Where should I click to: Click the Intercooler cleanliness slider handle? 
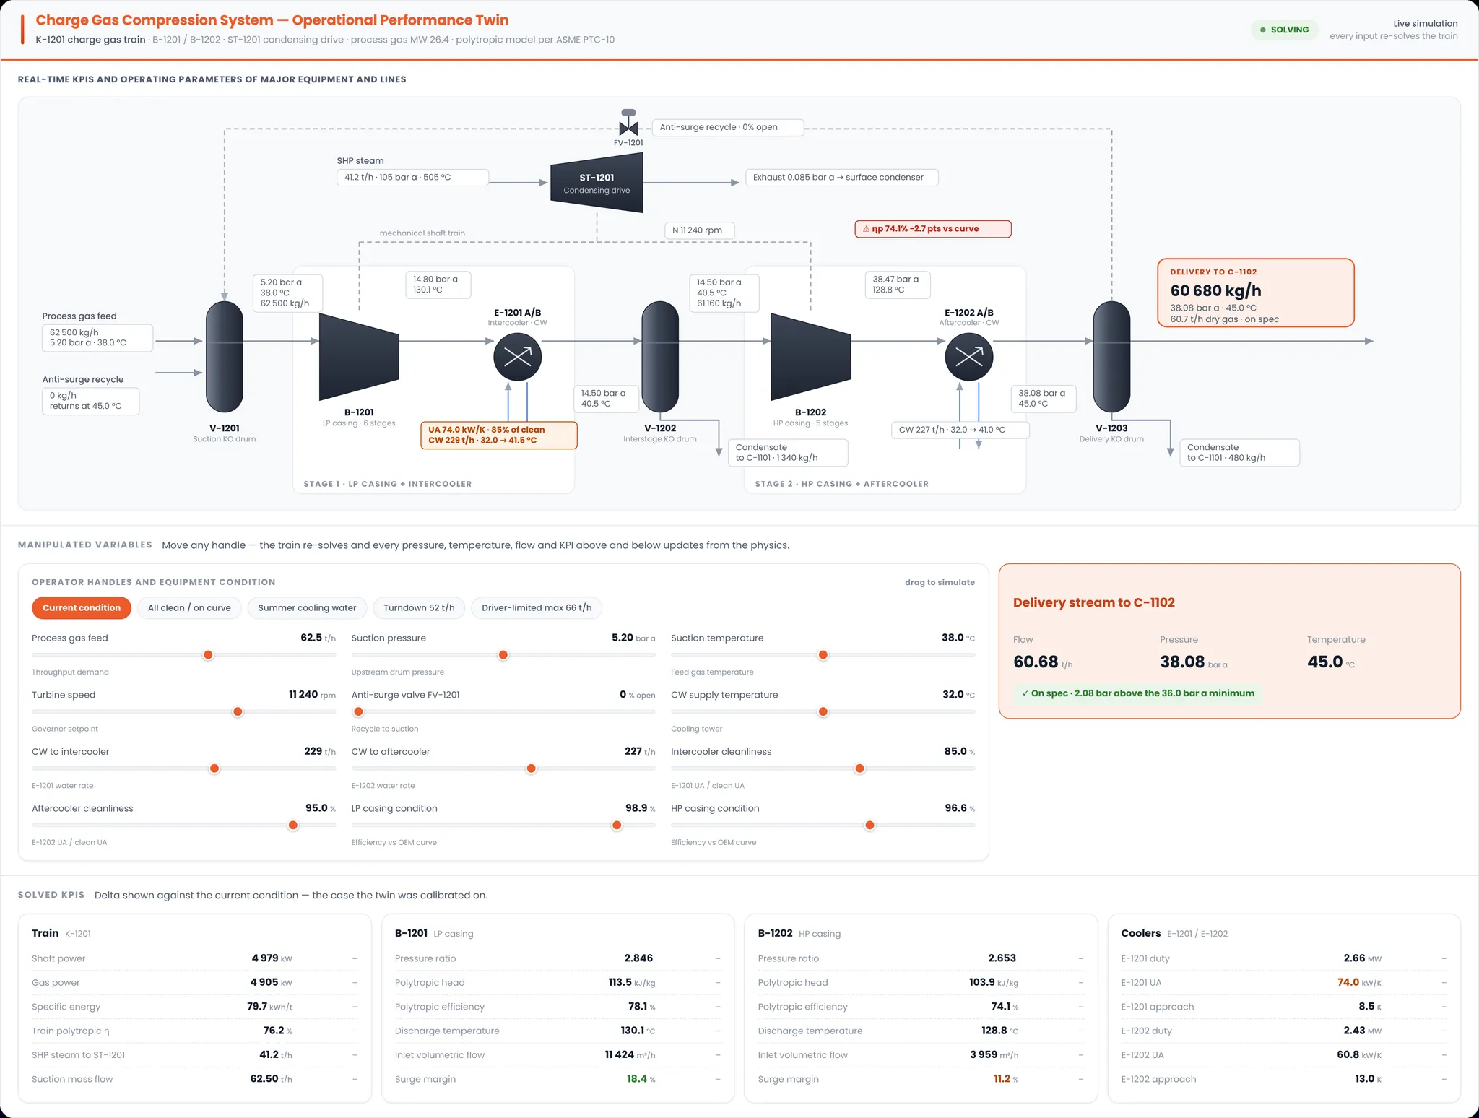click(x=859, y=768)
